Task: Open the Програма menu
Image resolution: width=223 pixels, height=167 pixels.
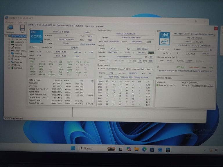Action: (10, 22)
